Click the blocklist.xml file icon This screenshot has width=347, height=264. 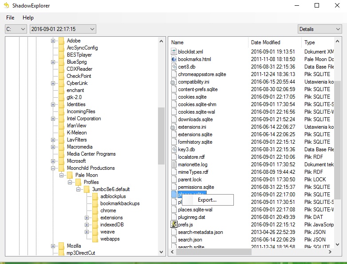(174, 52)
